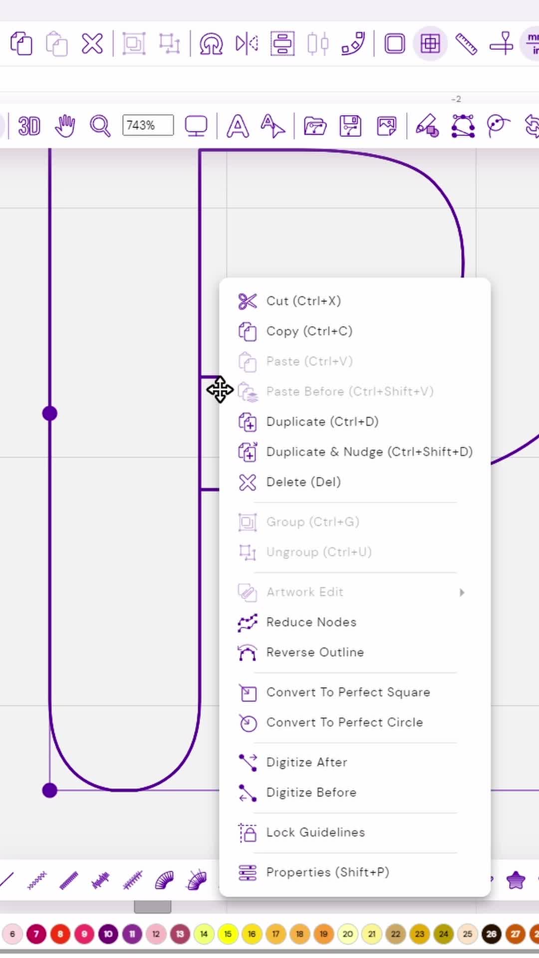Image resolution: width=539 pixels, height=958 pixels.
Task: Click Reduce Nodes menu entry
Action: click(354, 622)
